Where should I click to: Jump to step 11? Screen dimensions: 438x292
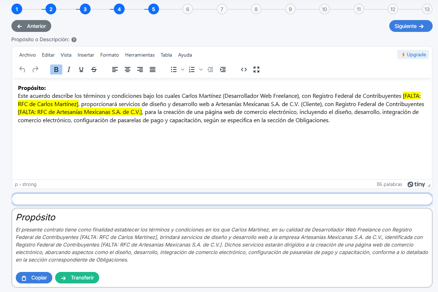[x=358, y=9]
